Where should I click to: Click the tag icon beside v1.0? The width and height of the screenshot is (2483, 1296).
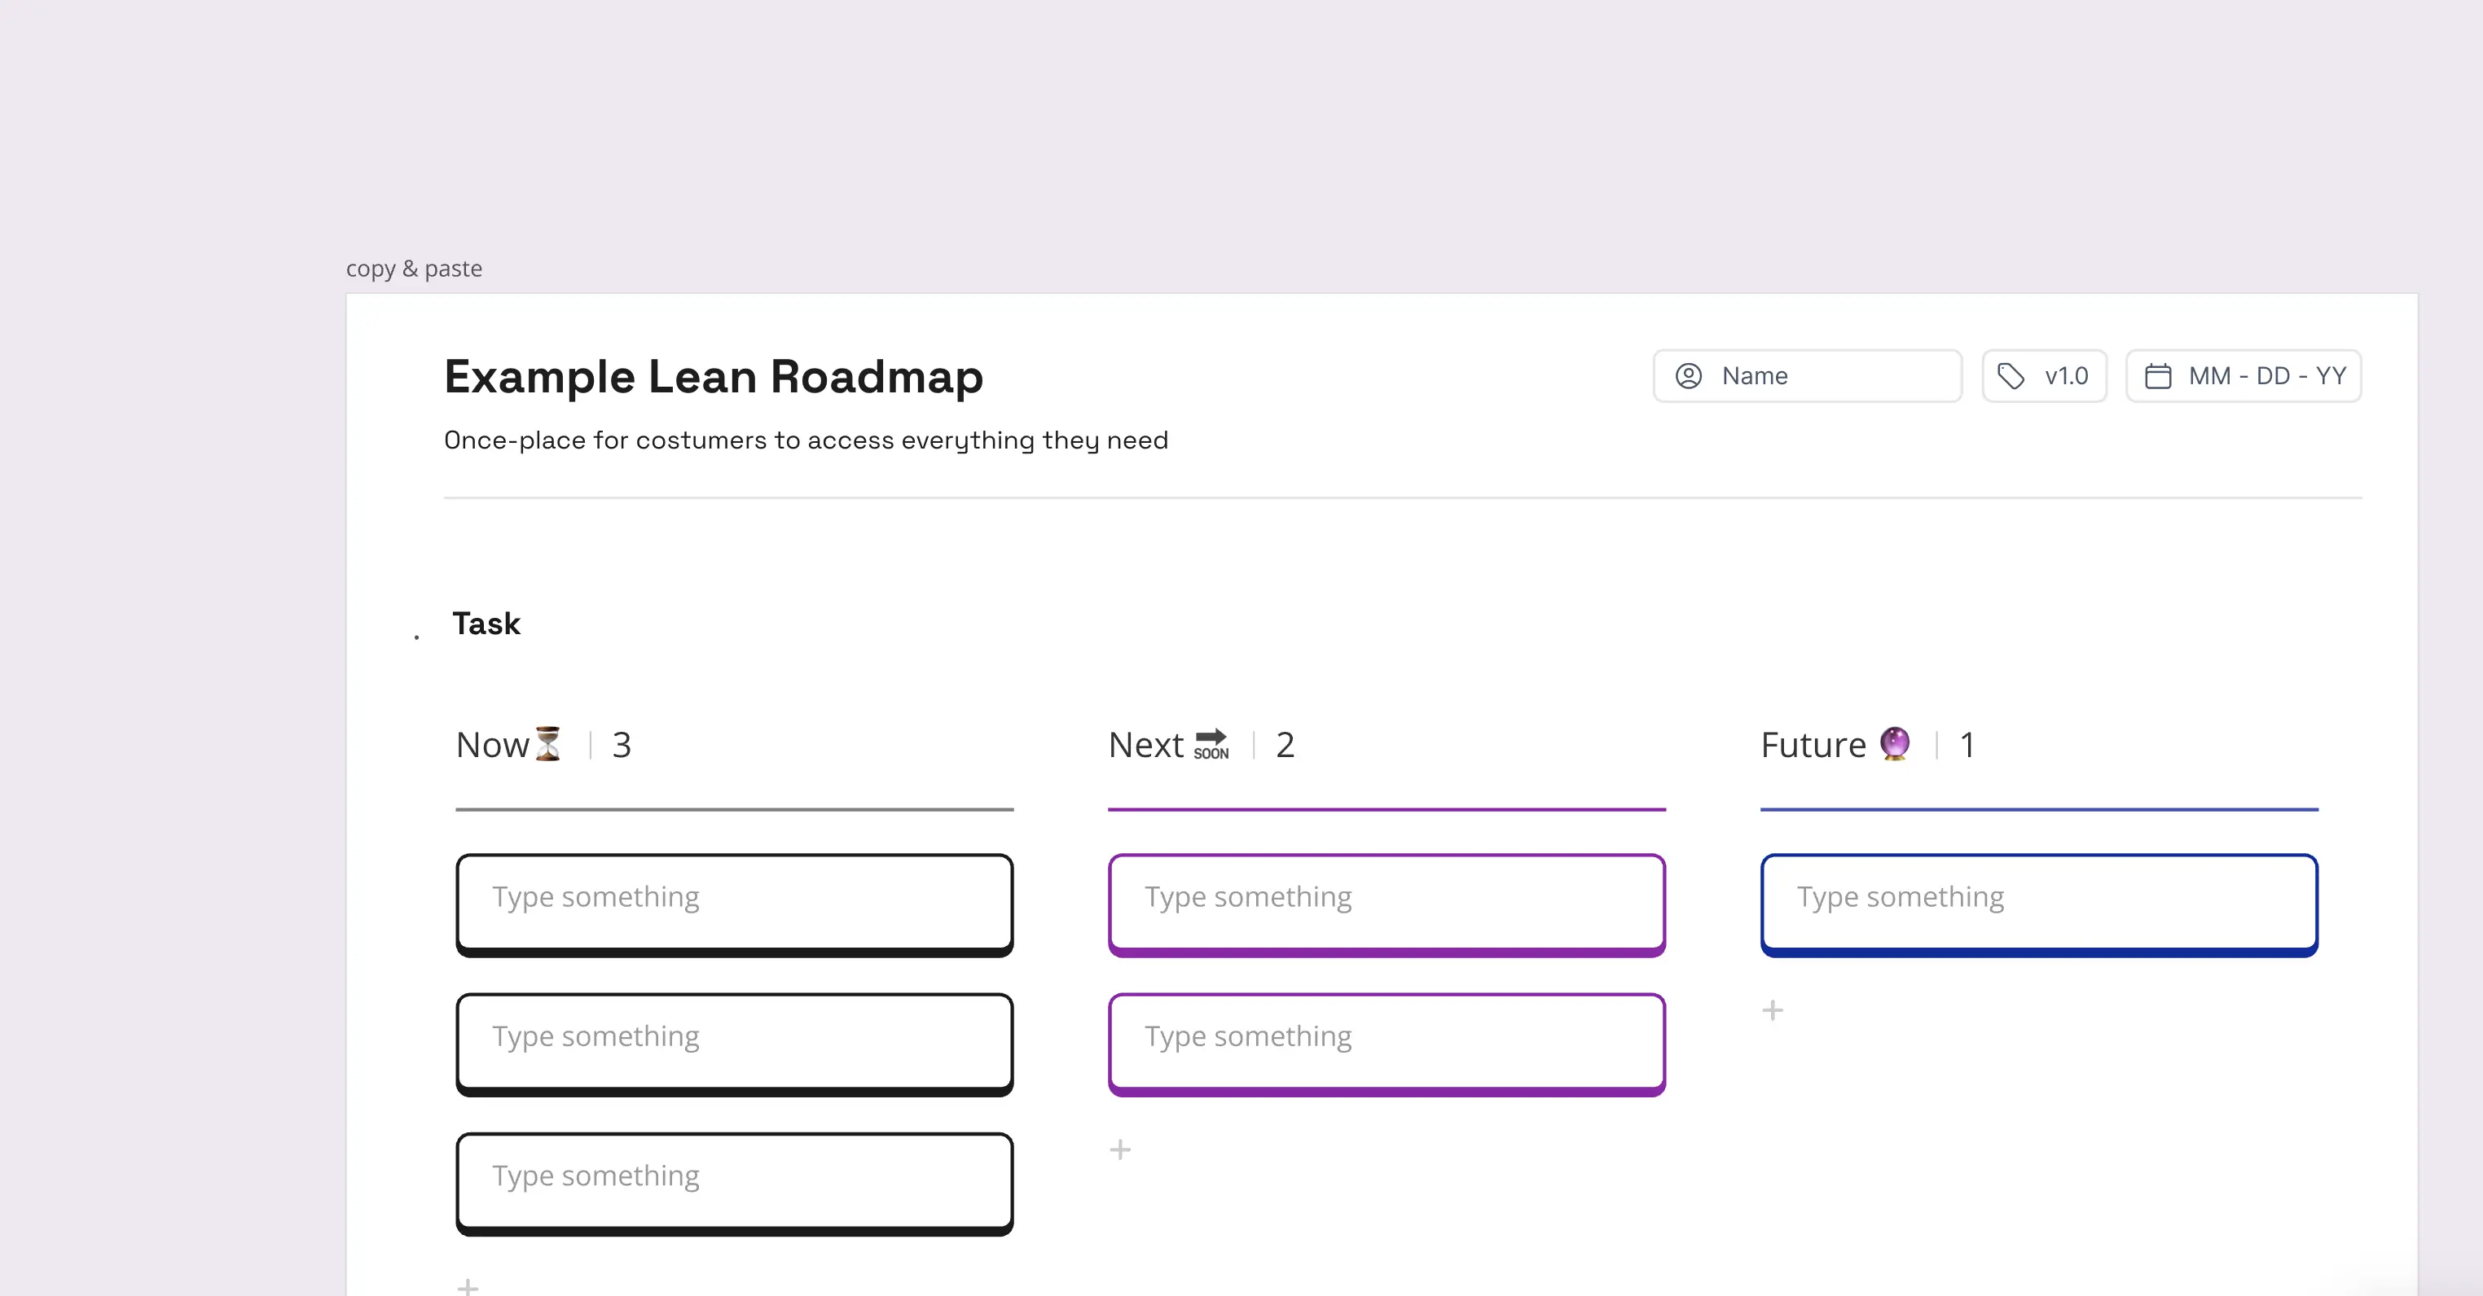pyautogui.click(x=2011, y=376)
